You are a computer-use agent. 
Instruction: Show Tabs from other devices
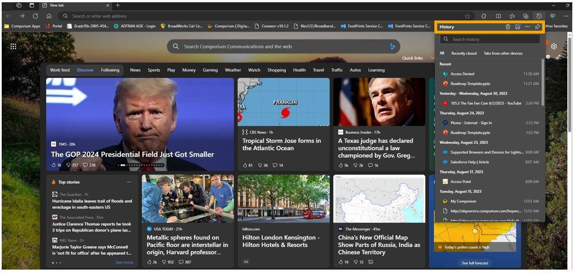(503, 53)
